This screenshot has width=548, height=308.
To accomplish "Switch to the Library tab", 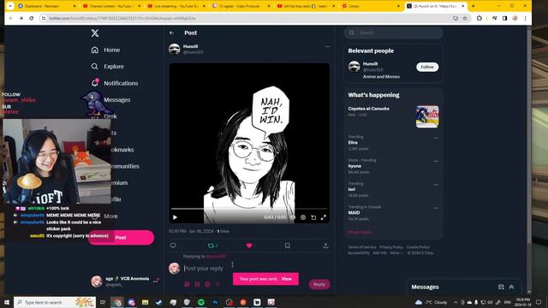I will (x=372, y=6).
